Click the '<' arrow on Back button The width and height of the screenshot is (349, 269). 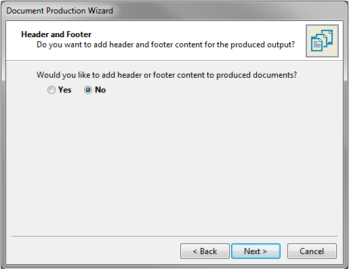pyautogui.click(x=195, y=251)
